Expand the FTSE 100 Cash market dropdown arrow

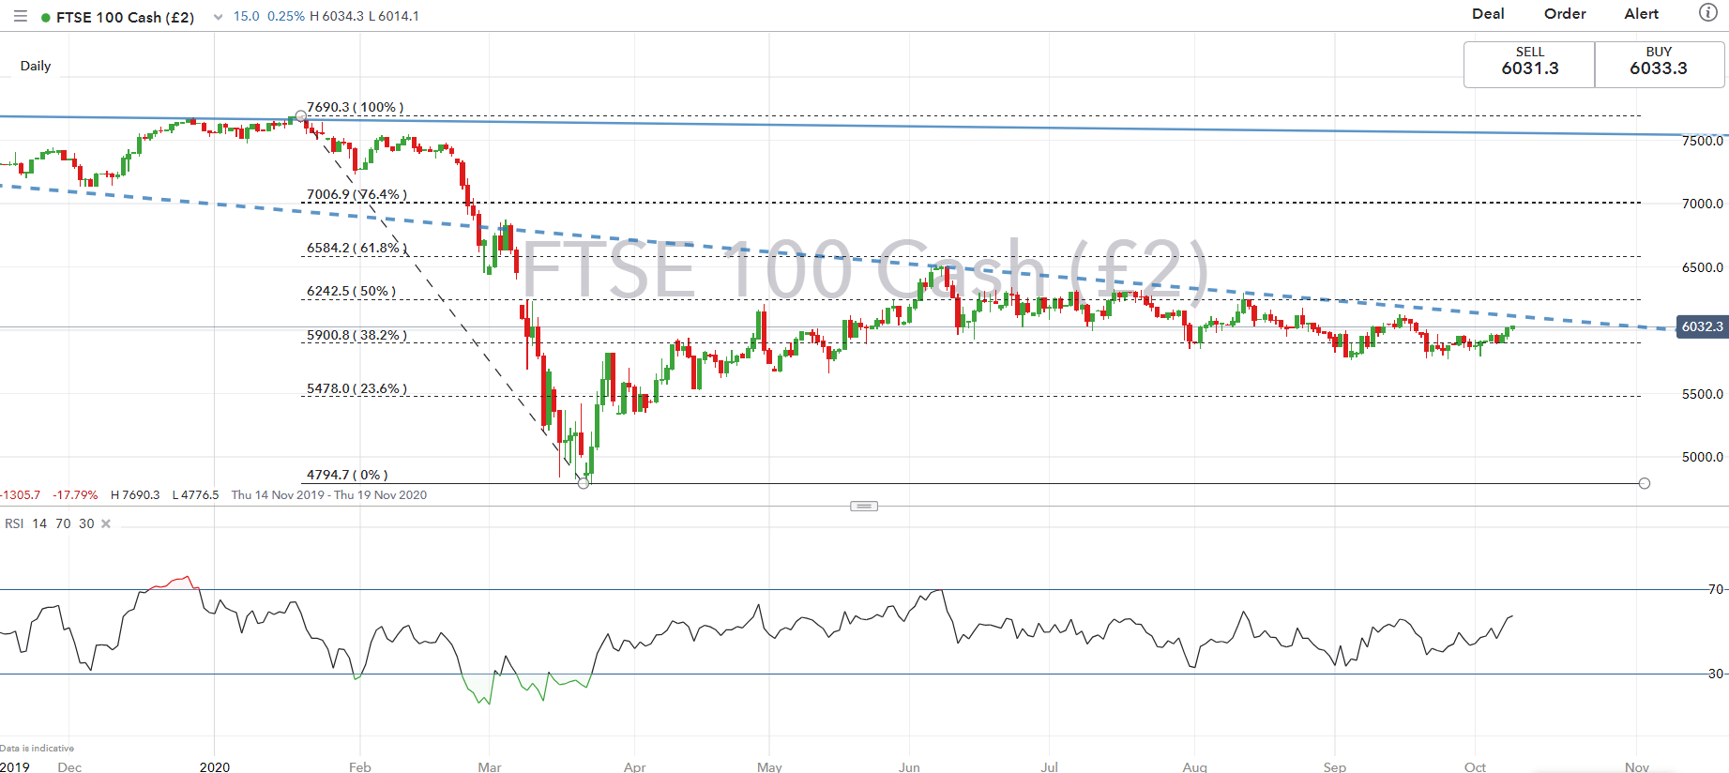tap(218, 17)
